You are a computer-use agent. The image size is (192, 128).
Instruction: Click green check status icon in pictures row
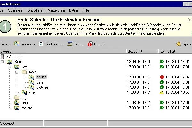162,87
